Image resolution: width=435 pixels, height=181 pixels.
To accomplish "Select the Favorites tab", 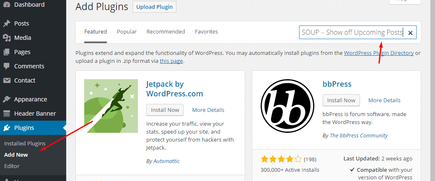I will (206, 32).
